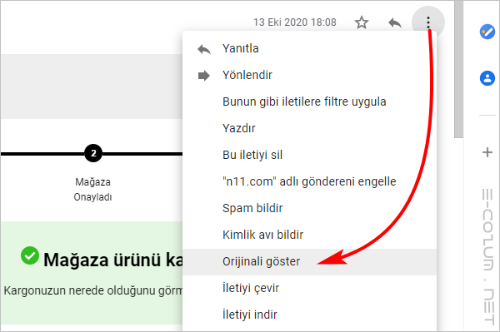The width and height of the screenshot is (500, 332).
Task: Select İletiyi indir entry
Action: (309, 315)
